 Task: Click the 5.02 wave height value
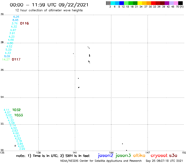[9, 115]
